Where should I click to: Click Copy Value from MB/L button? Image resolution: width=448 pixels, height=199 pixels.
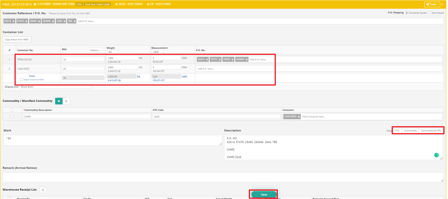pos(17,39)
